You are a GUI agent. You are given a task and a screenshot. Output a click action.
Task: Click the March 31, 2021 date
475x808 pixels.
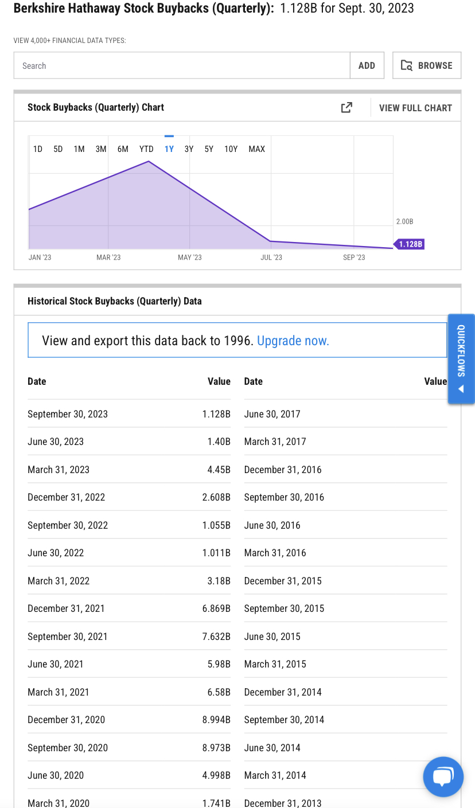59,692
